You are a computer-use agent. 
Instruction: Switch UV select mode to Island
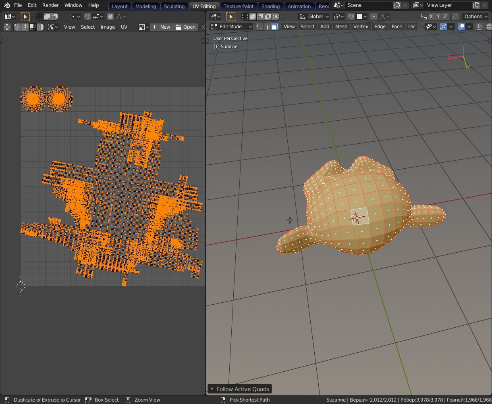(x=40, y=27)
